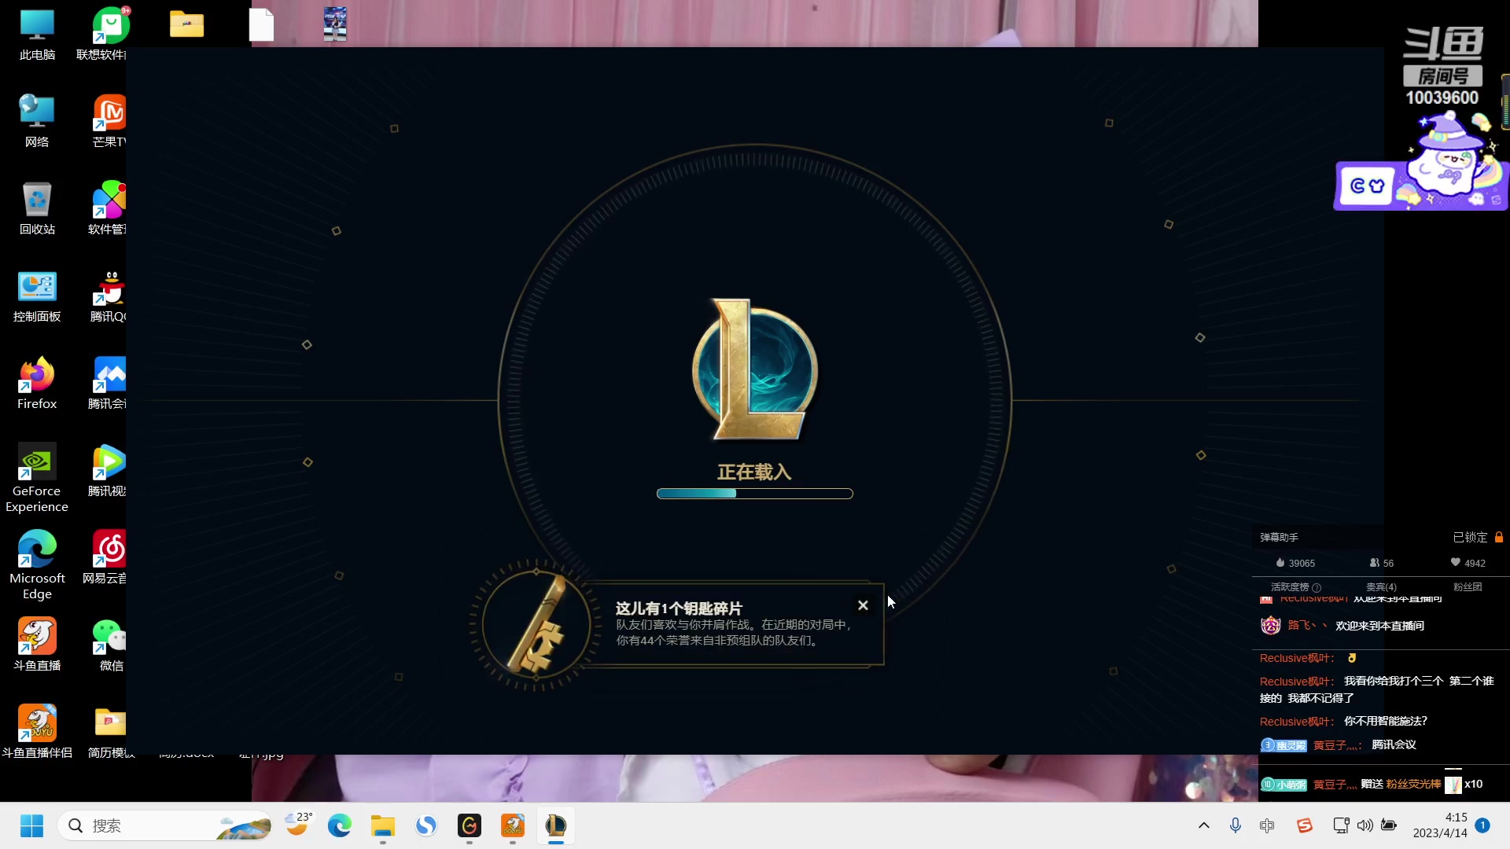Launch the 微信 desktop shortcut

[x=109, y=645]
